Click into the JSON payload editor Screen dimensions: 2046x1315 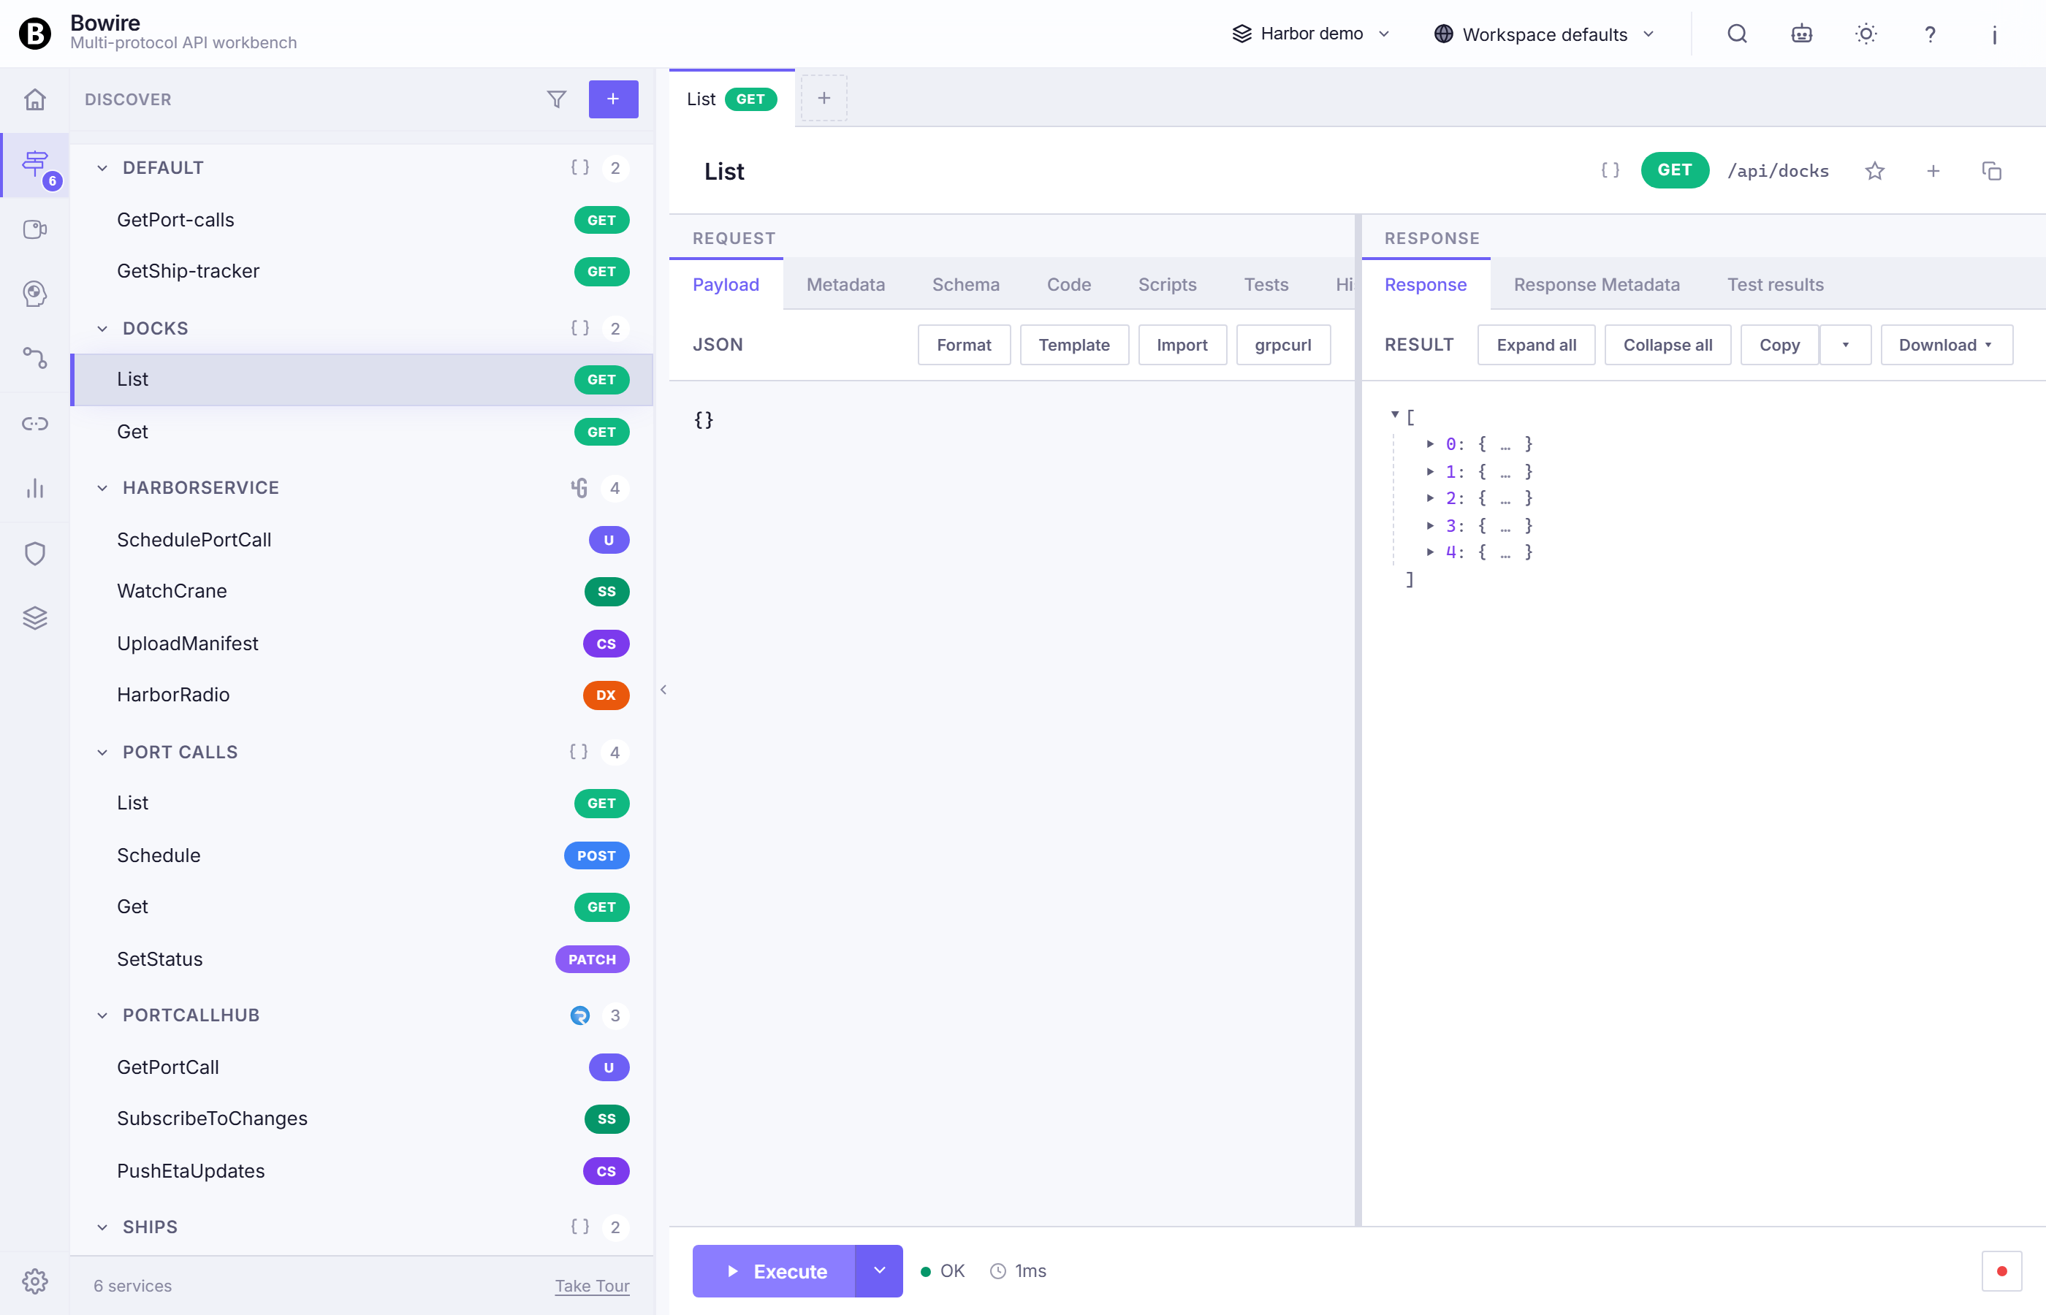tap(1011, 803)
